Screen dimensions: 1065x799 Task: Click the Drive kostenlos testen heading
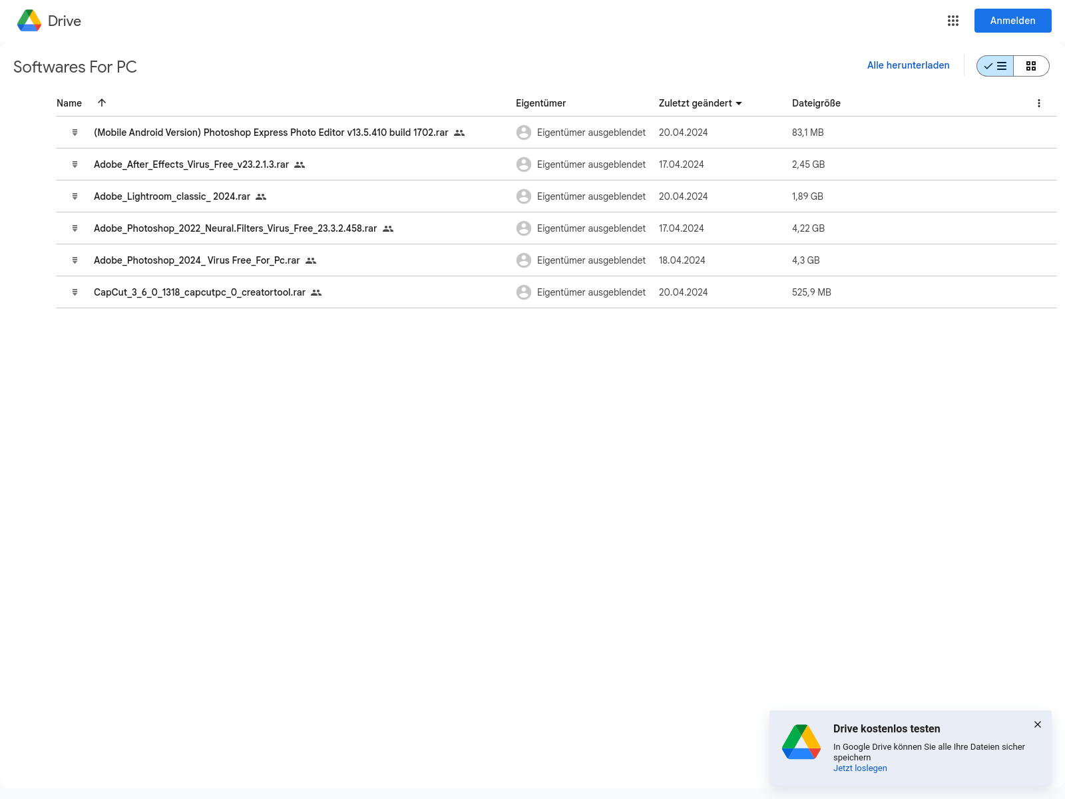(887, 729)
